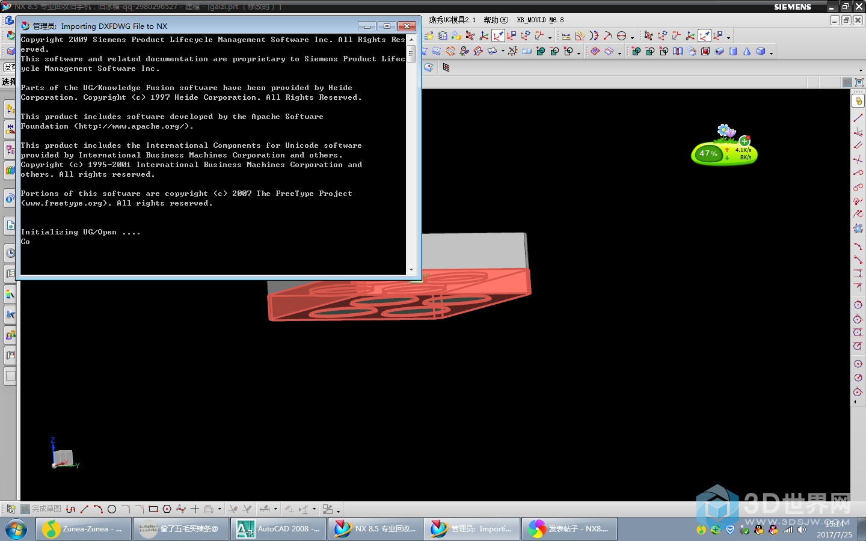Select the sketch Polygon tool
Image resolution: width=866 pixels, height=541 pixels.
pyautogui.click(x=167, y=509)
